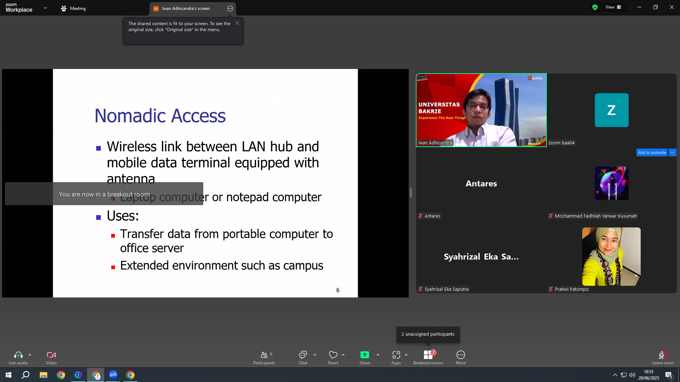
Task: Open the Windows notification center icon
Action: (669, 375)
